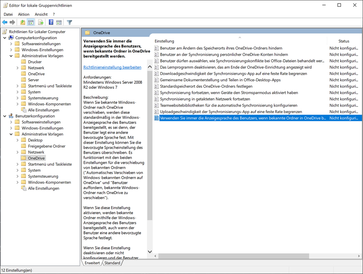Image resolution: width=363 pixels, height=274 pixels.
Task: Click the description pane scroll down arrow
Action: [150, 252]
